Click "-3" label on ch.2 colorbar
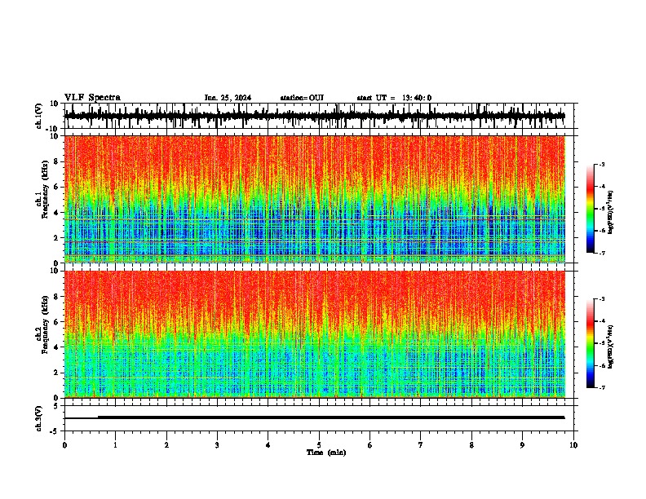 [x=601, y=299]
